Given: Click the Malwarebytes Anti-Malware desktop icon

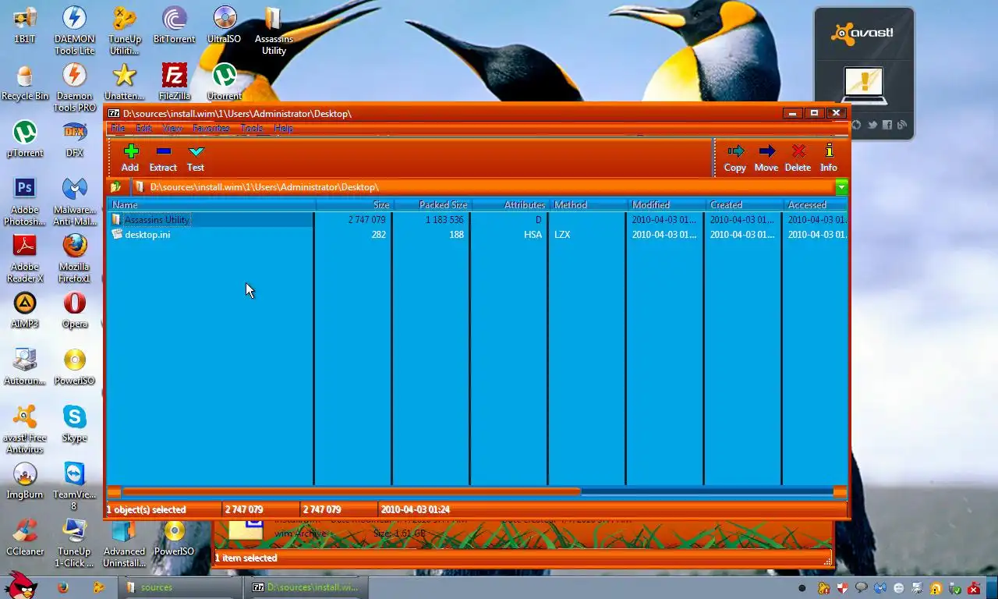Looking at the screenshot, I should (x=75, y=201).
